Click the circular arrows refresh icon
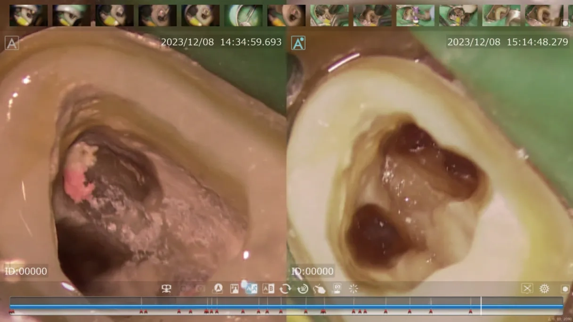The height and width of the screenshot is (322, 573). coord(285,289)
